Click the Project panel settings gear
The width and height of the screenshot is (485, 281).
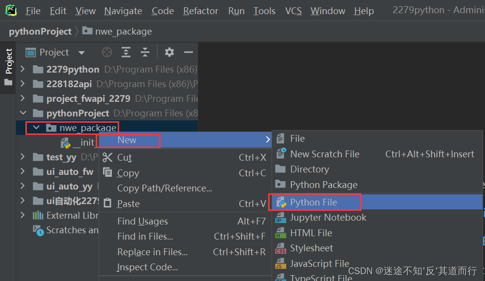(169, 52)
